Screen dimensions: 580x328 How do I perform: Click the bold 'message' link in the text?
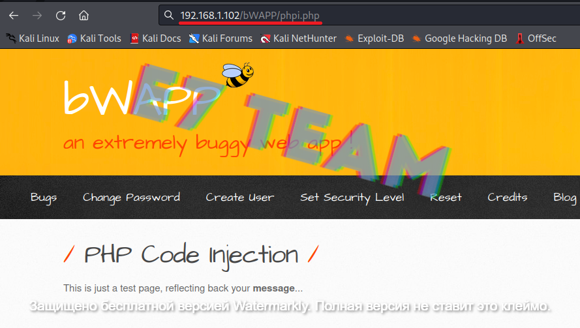[x=274, y=288]
